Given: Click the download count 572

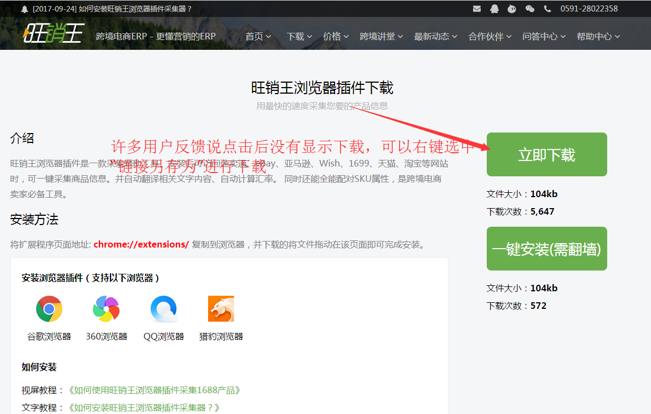Looking at the screenshot, I should pos(539,306).
